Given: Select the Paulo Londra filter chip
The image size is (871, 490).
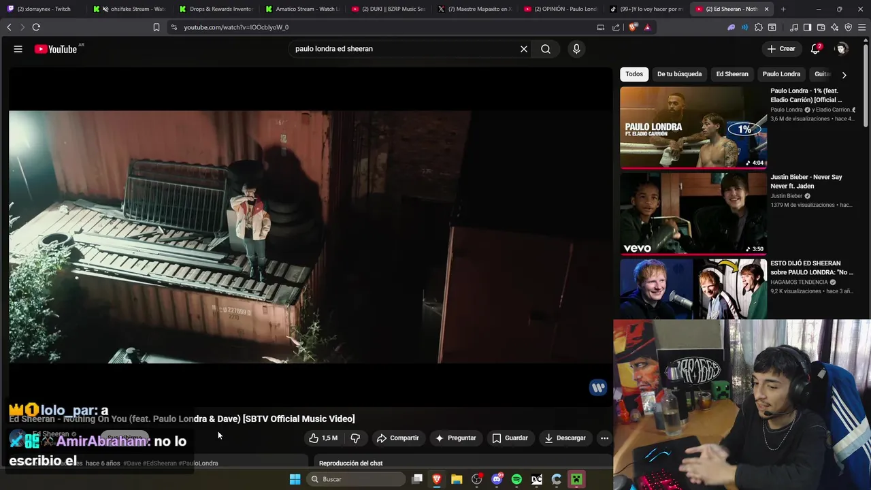Looking at the screenshot, I should pyautogui.click(x=781, y=74).
